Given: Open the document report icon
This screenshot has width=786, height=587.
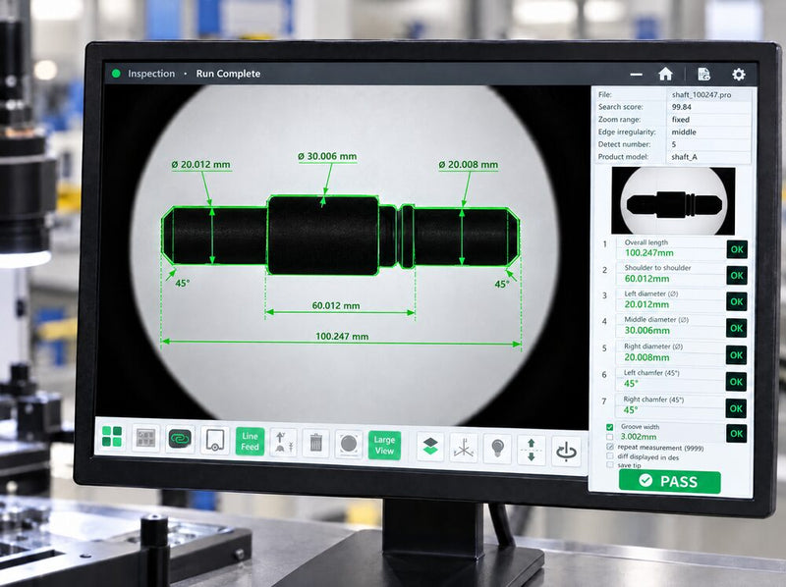Looking at the screenshot, I should (x=703, y=75).
